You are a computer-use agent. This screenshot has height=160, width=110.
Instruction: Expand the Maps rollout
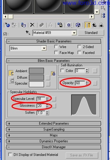54,135
